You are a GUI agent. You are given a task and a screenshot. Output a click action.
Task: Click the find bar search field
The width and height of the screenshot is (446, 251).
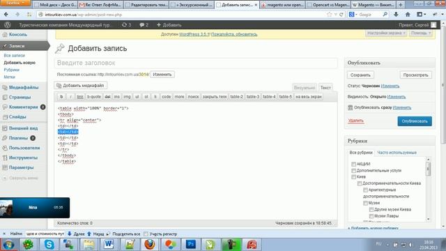45,234
